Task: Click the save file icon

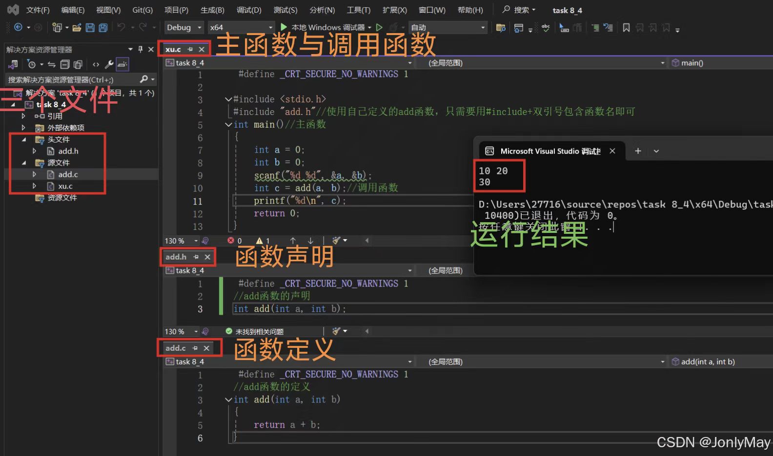Action: pos(90,27)
